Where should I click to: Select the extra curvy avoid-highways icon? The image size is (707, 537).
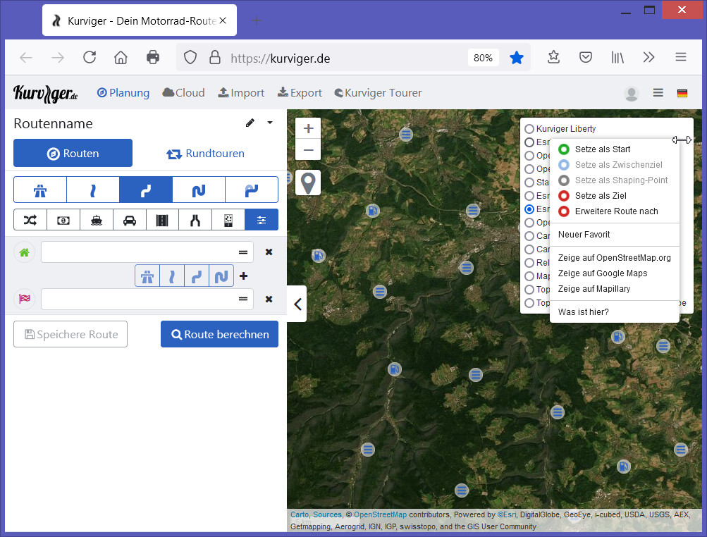(x=252, y=190)
